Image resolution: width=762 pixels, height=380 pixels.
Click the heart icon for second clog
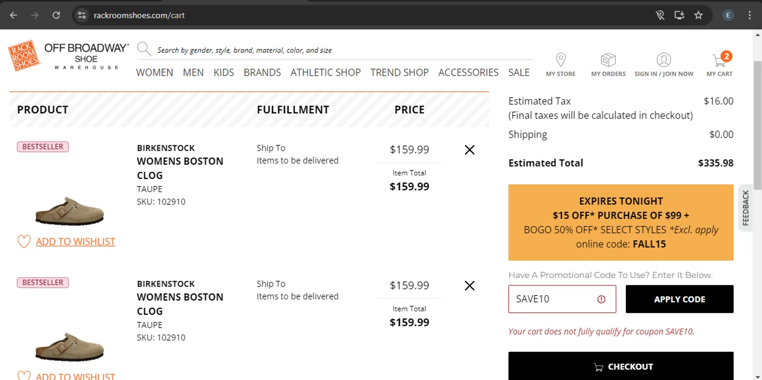(24, 376)
